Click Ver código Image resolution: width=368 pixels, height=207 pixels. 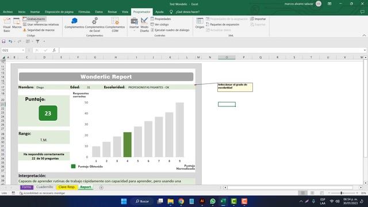(160, 24)
